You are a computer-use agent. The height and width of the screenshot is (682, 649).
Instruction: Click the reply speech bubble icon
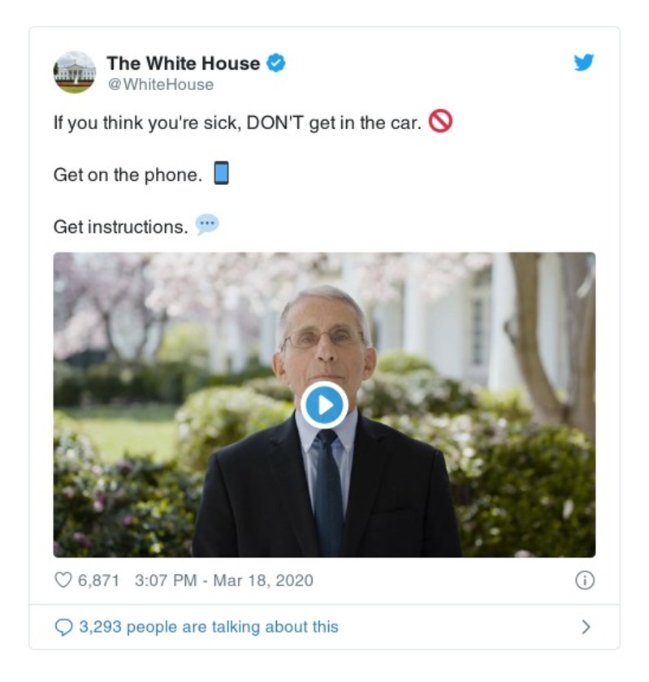click(63, 626)
